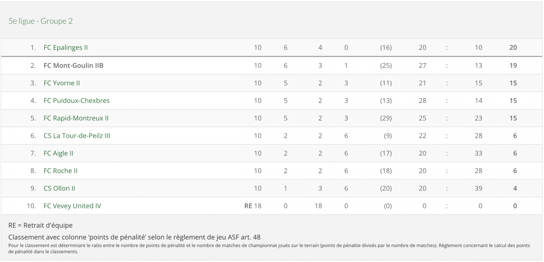The image size is (544, 262).
Task: Select the FC Mont-Goulin IIB row name
Action: point(73,65)
